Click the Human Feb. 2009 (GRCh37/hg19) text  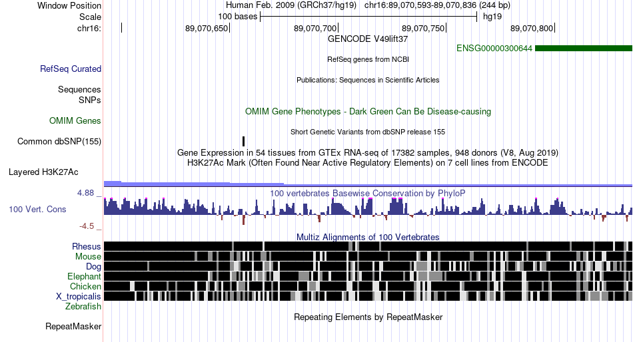291,5
